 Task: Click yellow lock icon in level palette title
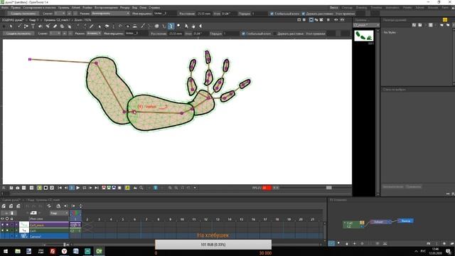coord(445,20)
